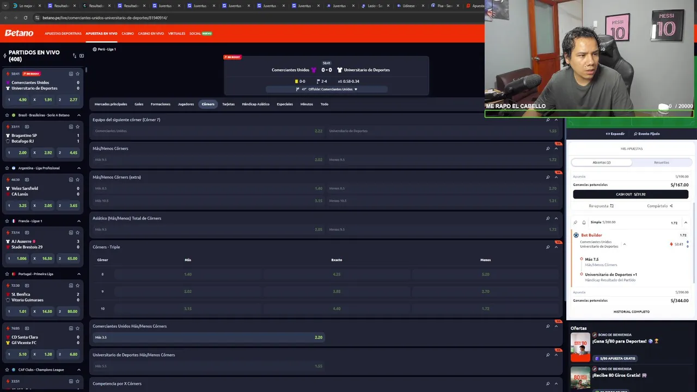Image resolution: width=697 pixels, height=392 pixels.
Task: Switch to Jugadores tab
Action: 186,104
